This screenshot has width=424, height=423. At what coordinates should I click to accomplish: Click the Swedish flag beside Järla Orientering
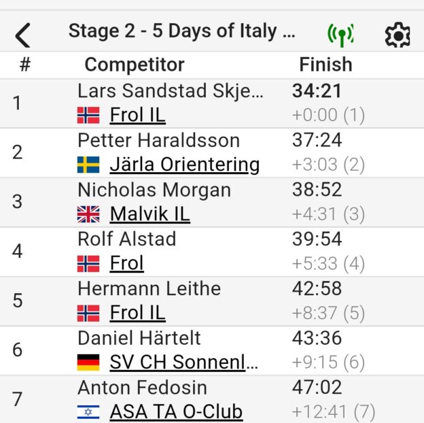pos(88,165)
